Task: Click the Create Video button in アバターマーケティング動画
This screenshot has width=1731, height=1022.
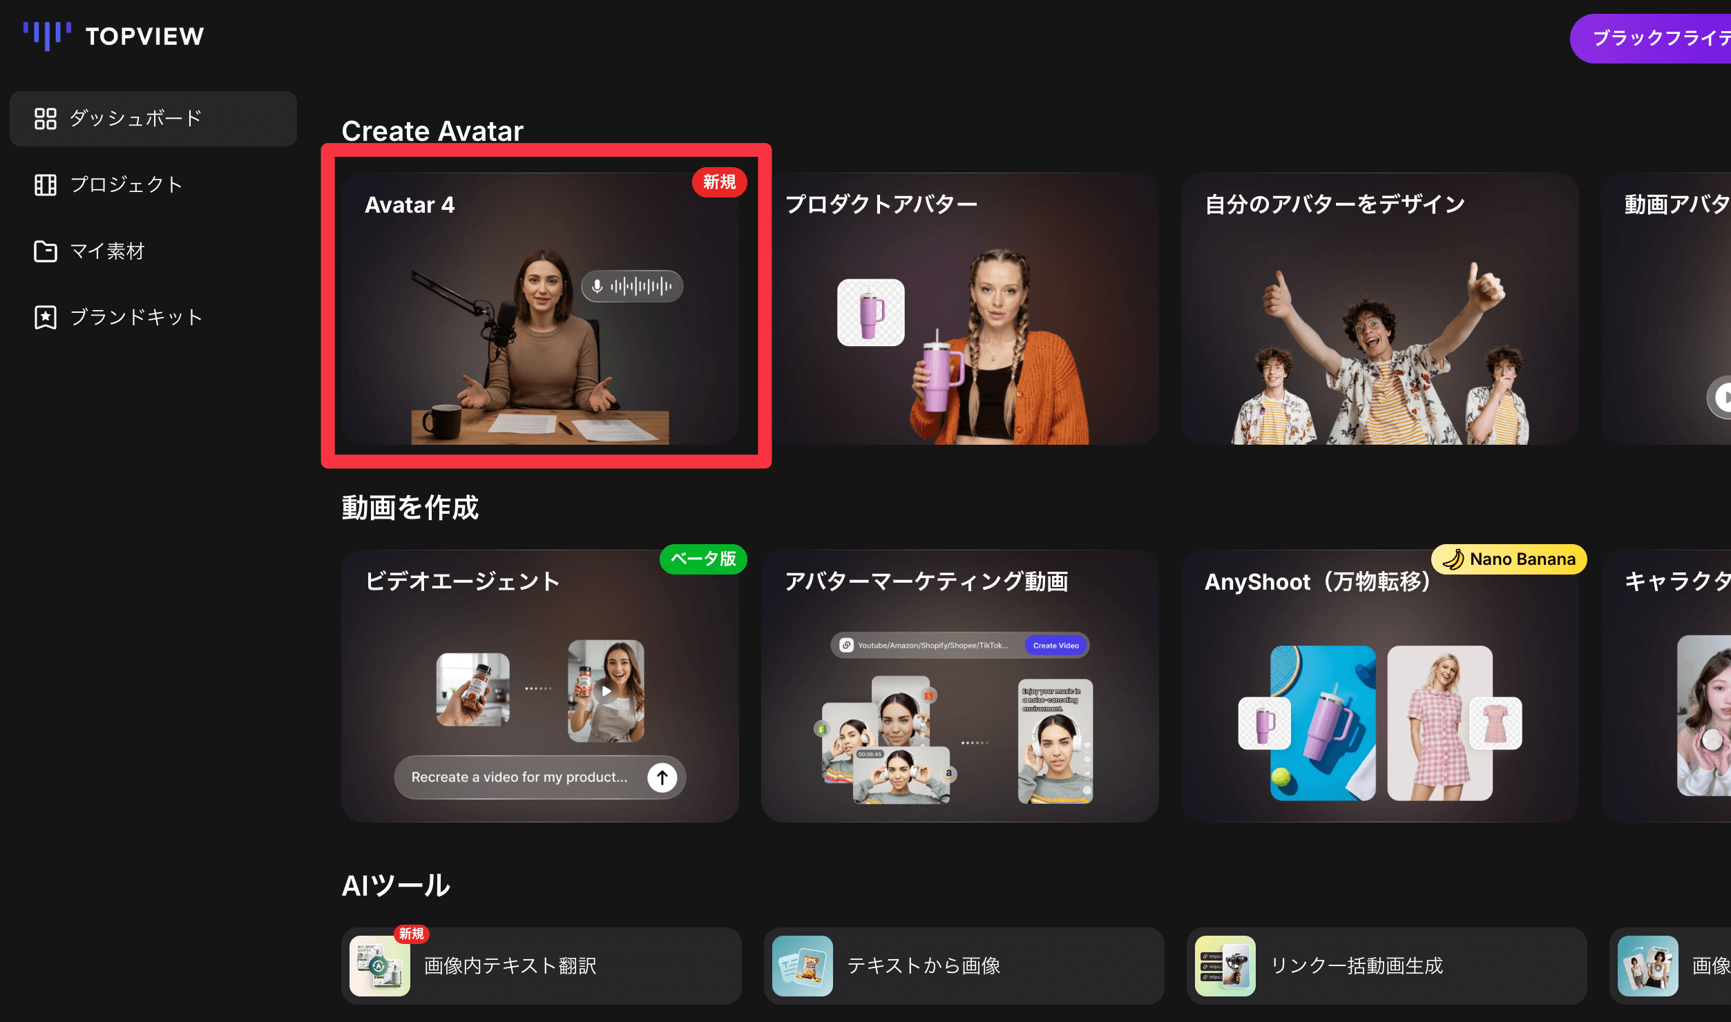Action: tap(1055, 645)
